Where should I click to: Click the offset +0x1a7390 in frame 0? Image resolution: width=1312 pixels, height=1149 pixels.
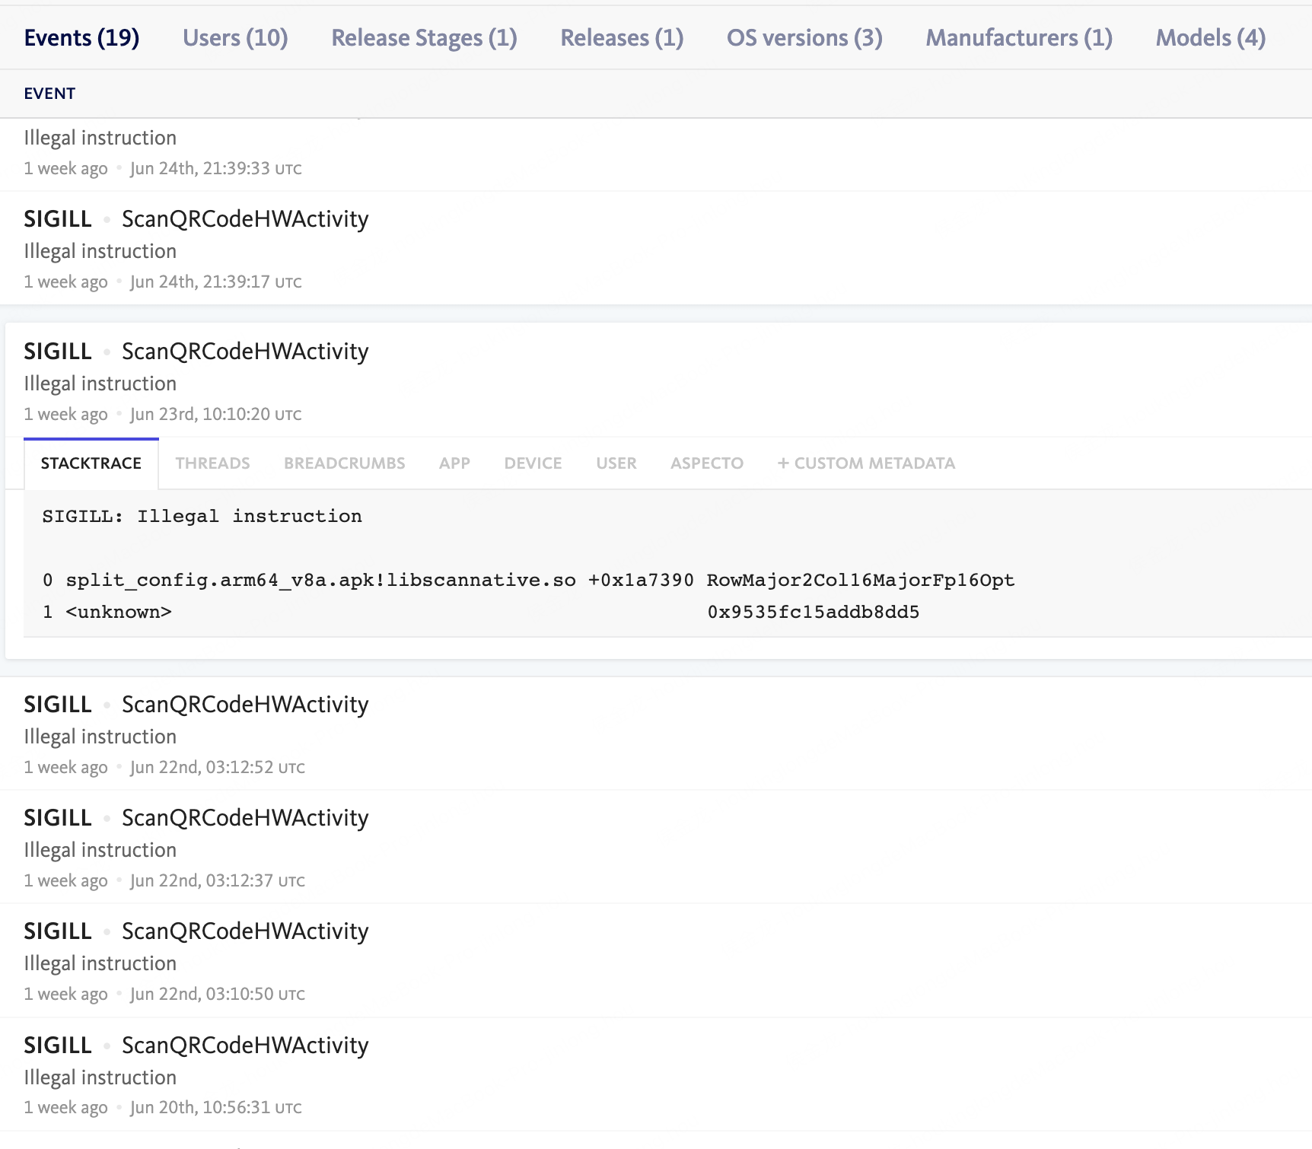(x=641, y=580)
